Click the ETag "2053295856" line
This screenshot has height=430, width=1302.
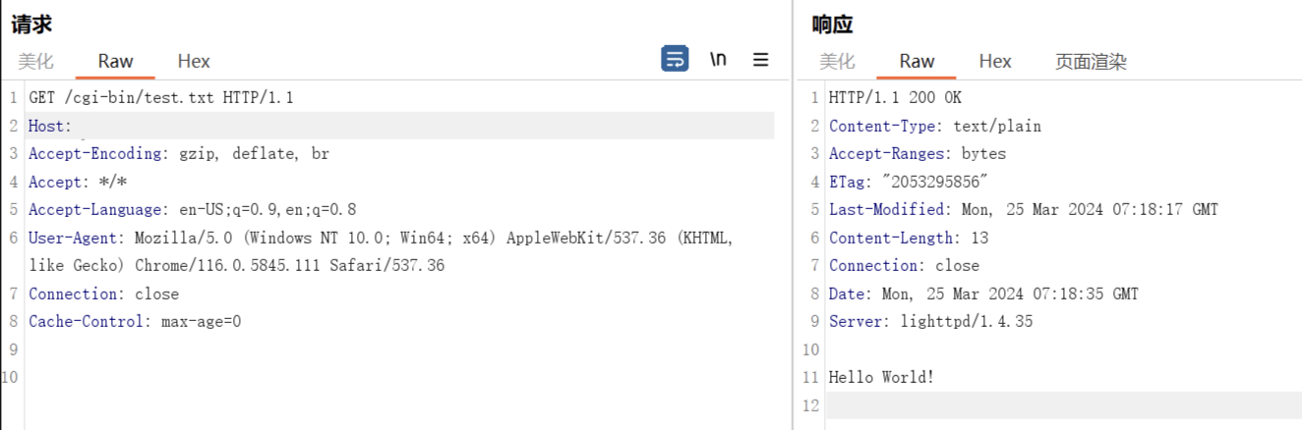point(909,183)
